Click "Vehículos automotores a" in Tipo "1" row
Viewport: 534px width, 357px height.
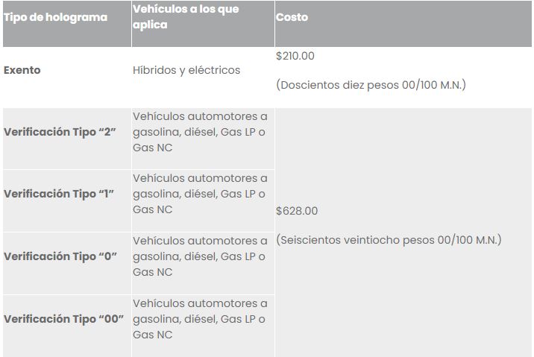pyautogui.click(x=200, y=178)
